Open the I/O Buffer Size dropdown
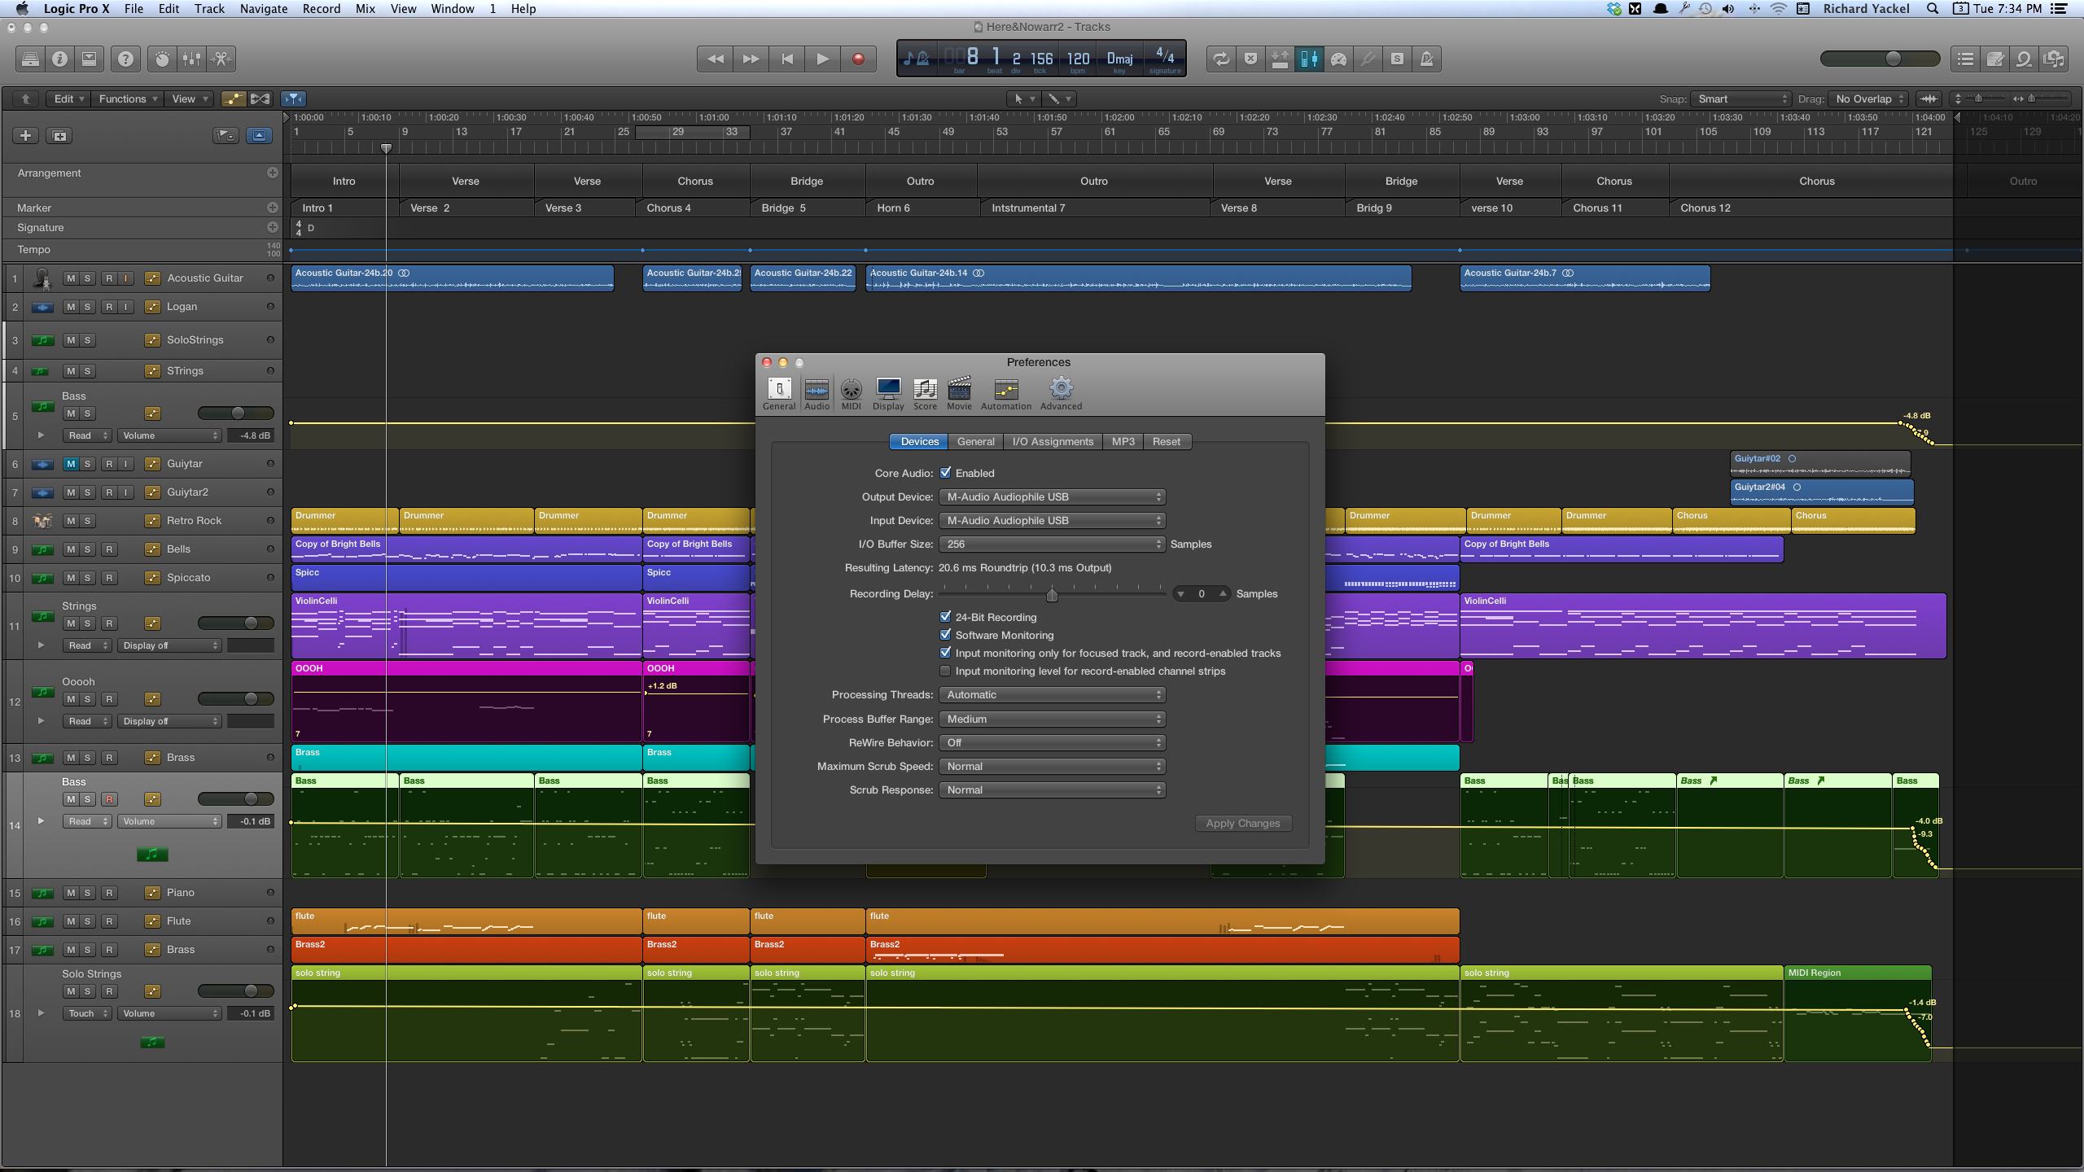This screenshot has width=2084, height=1172. click(1052, 544)
